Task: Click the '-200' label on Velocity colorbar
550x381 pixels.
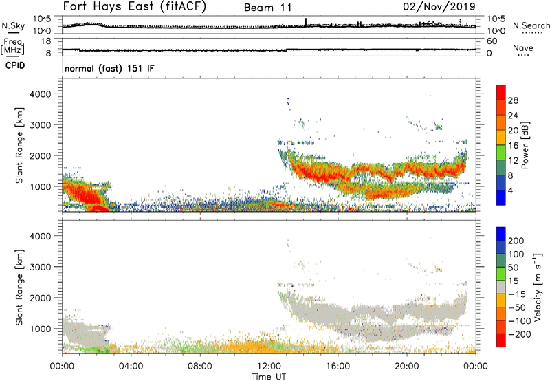Action: (x=519, y=334)
